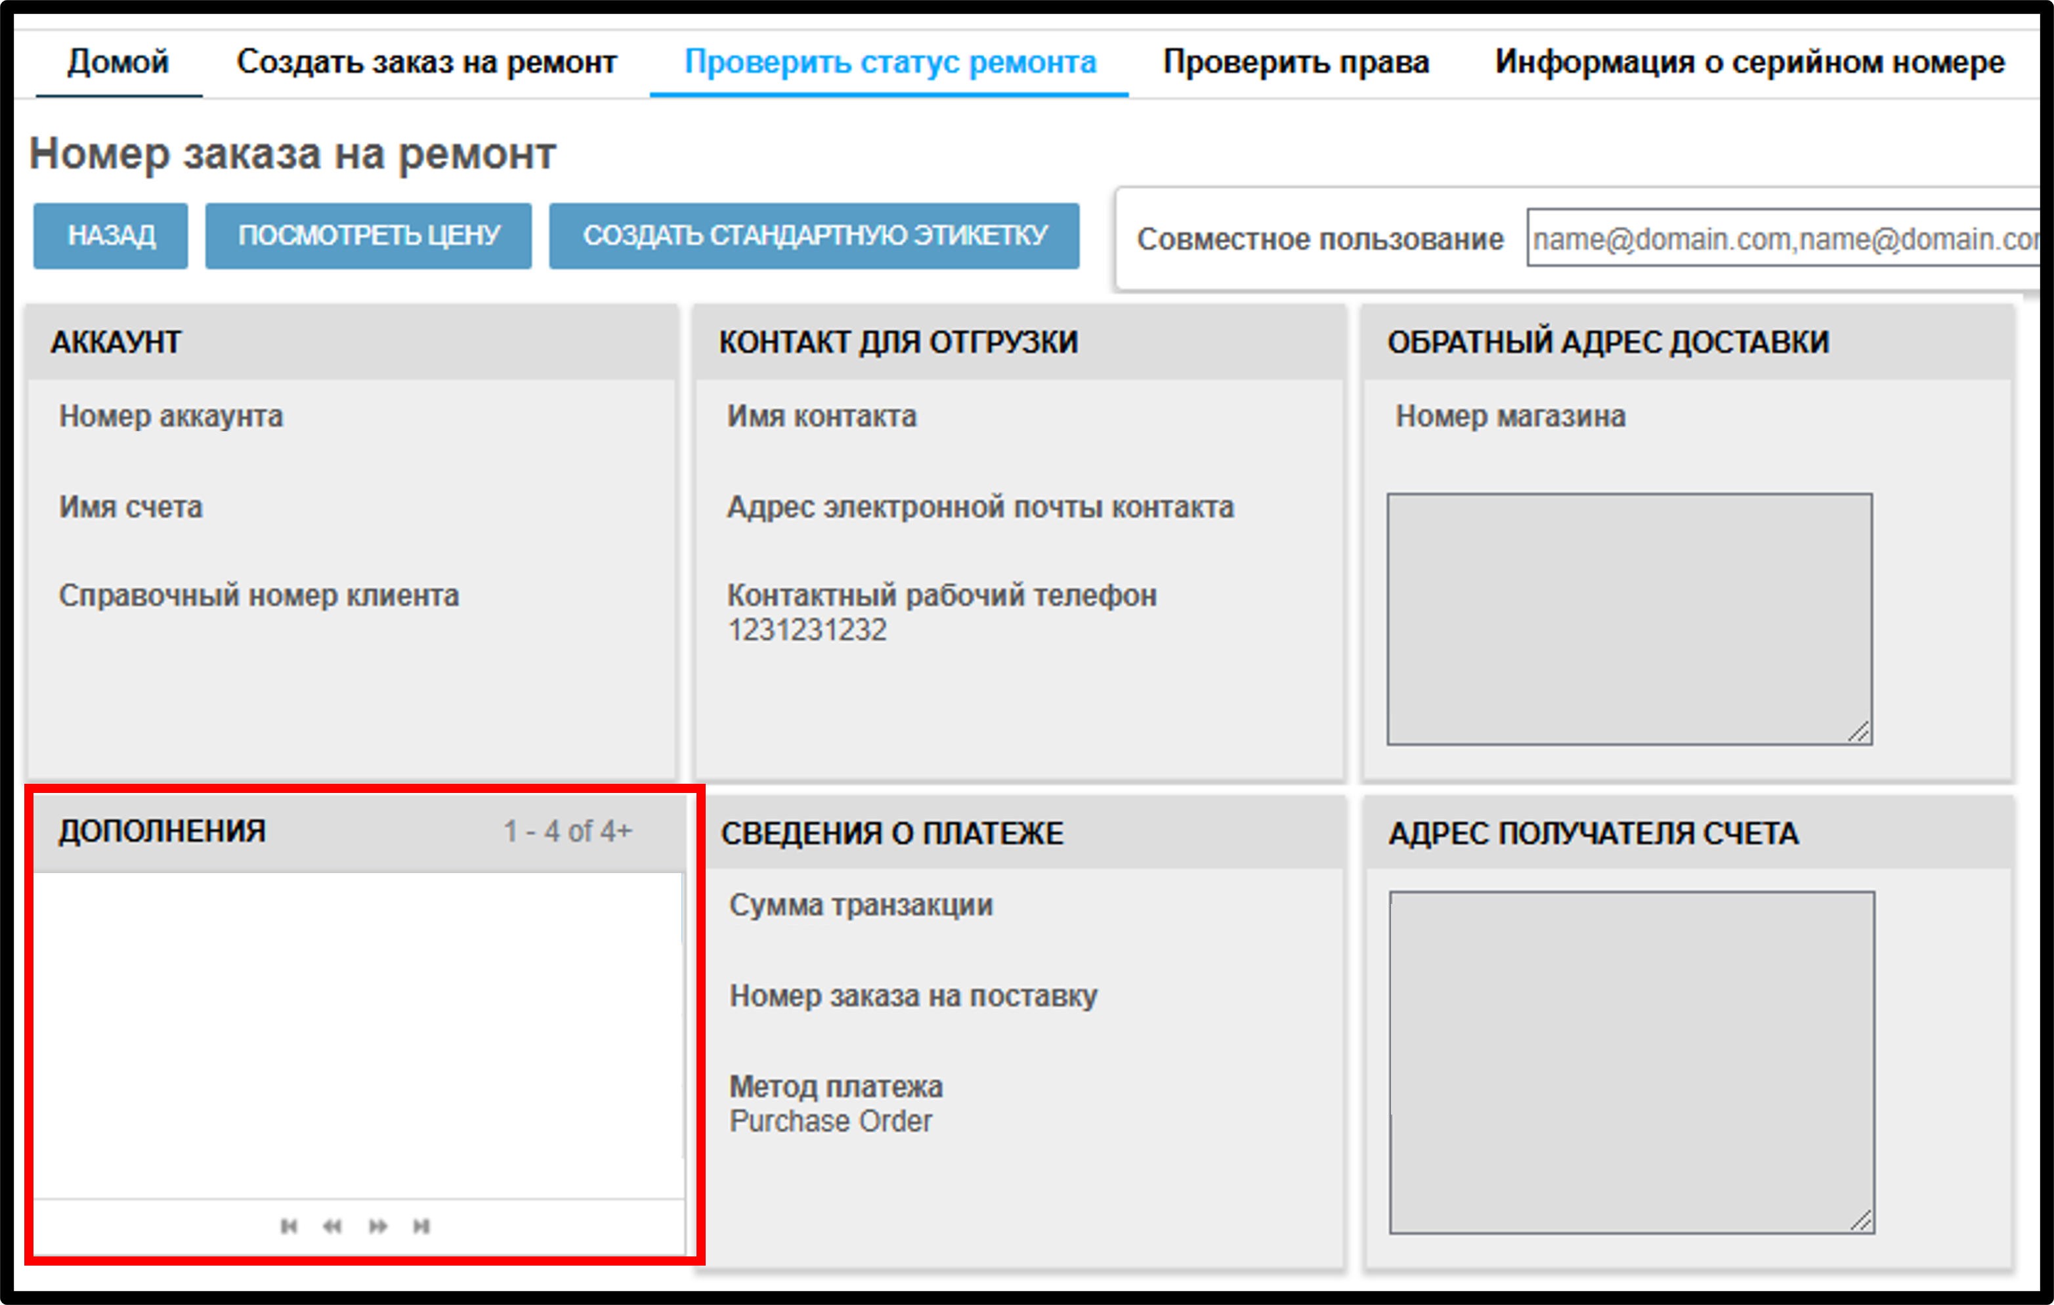This screenshot has height=1305, width=2054.
Task: Click the Метод платежа label
Action: click(836, 1086)
